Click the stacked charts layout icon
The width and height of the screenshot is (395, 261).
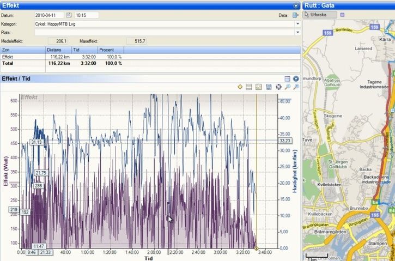(249, 87)
